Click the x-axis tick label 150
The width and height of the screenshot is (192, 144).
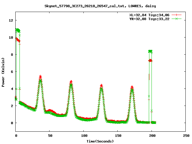pos(118,136)
